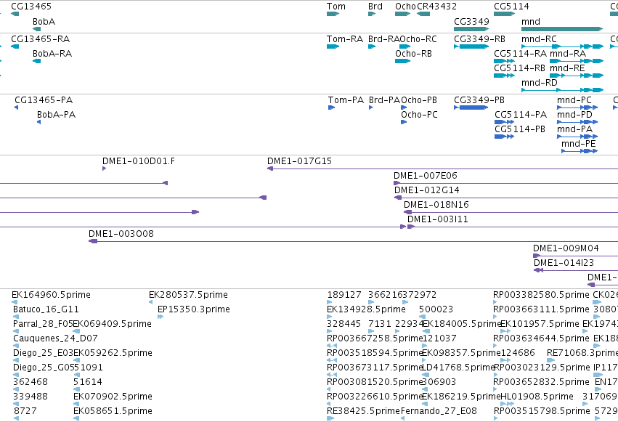
Task: Select the BobA-RA transcript label
Action: point(52,54)
